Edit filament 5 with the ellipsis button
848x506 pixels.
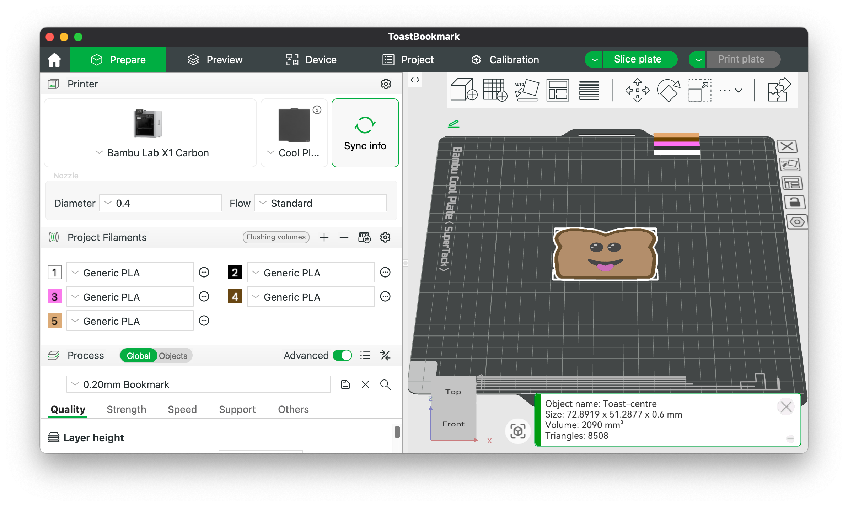(x=204, y=321)
